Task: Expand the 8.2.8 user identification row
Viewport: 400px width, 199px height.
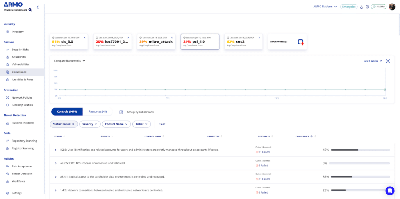Action: pyautogui.click(x=56, y=150)
